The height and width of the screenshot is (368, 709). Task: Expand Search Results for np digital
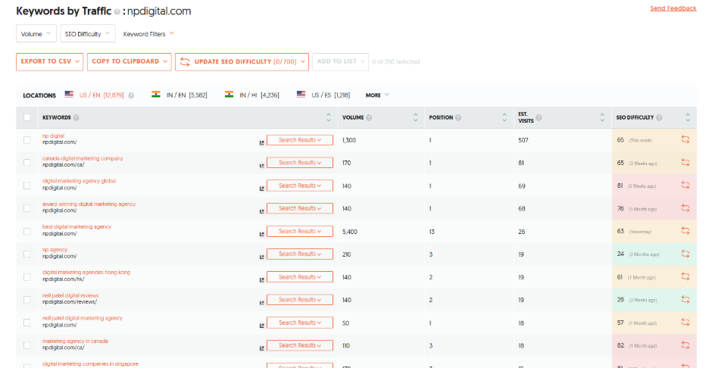[300, 140]
